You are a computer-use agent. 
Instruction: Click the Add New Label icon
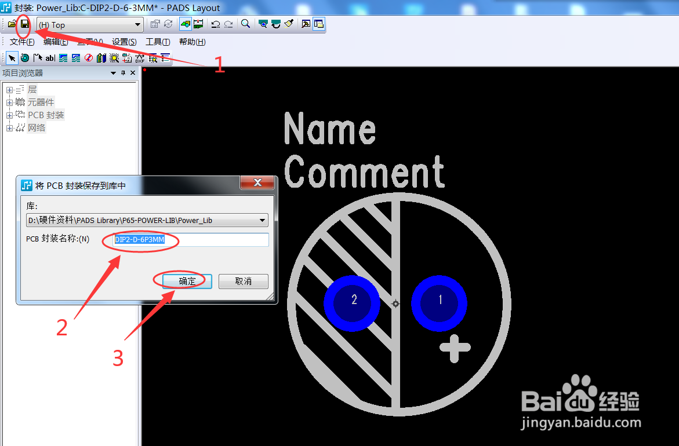pyautogui.click(x=127, y=58)
